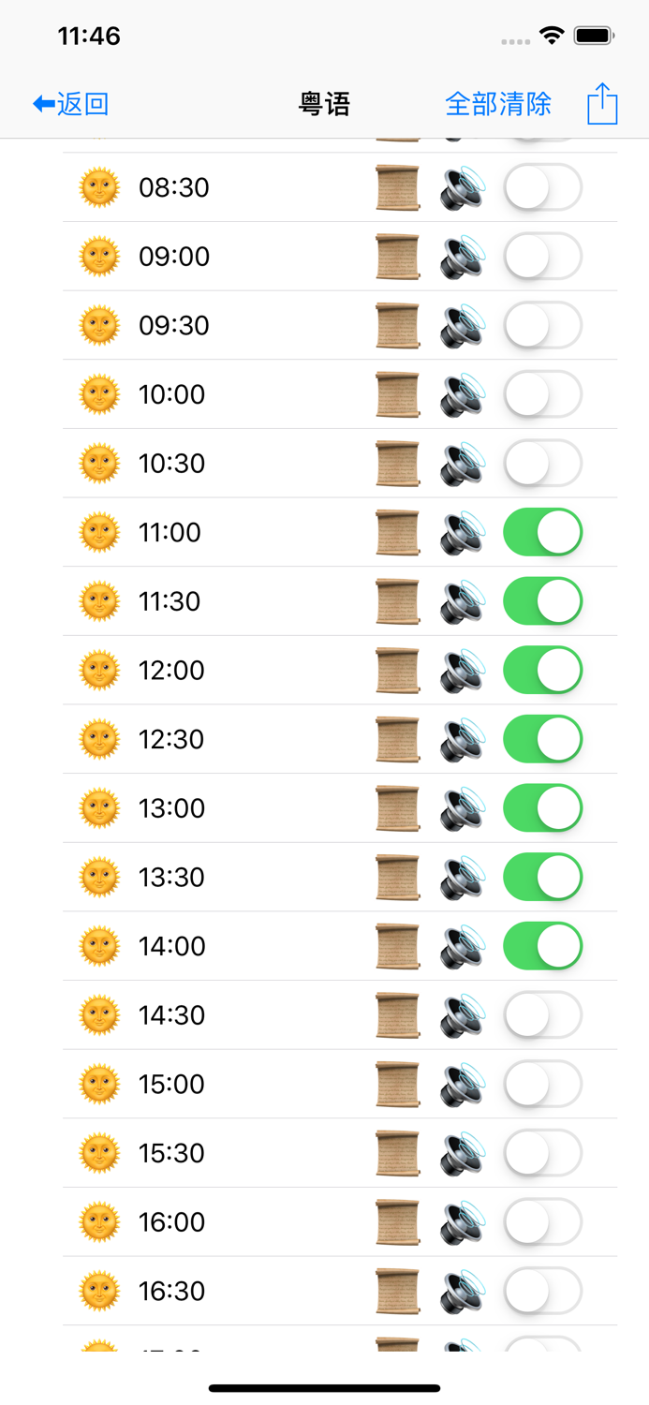The image size is (649, 1405).
Task: Disable the 11:30 toggle
Action: click(542, 600)
